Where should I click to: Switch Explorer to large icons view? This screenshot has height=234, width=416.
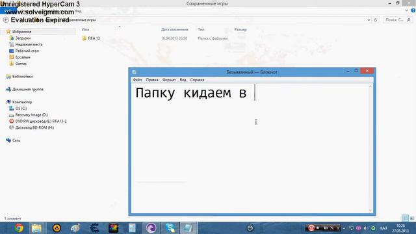(412, 218)
